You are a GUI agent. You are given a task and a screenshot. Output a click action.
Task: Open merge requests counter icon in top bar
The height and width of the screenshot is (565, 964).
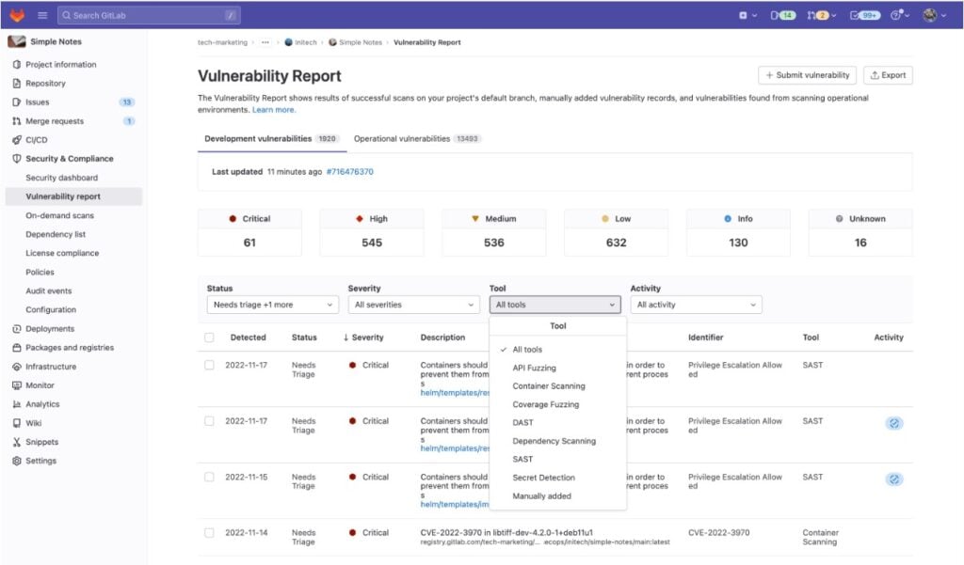pos(821,15)
